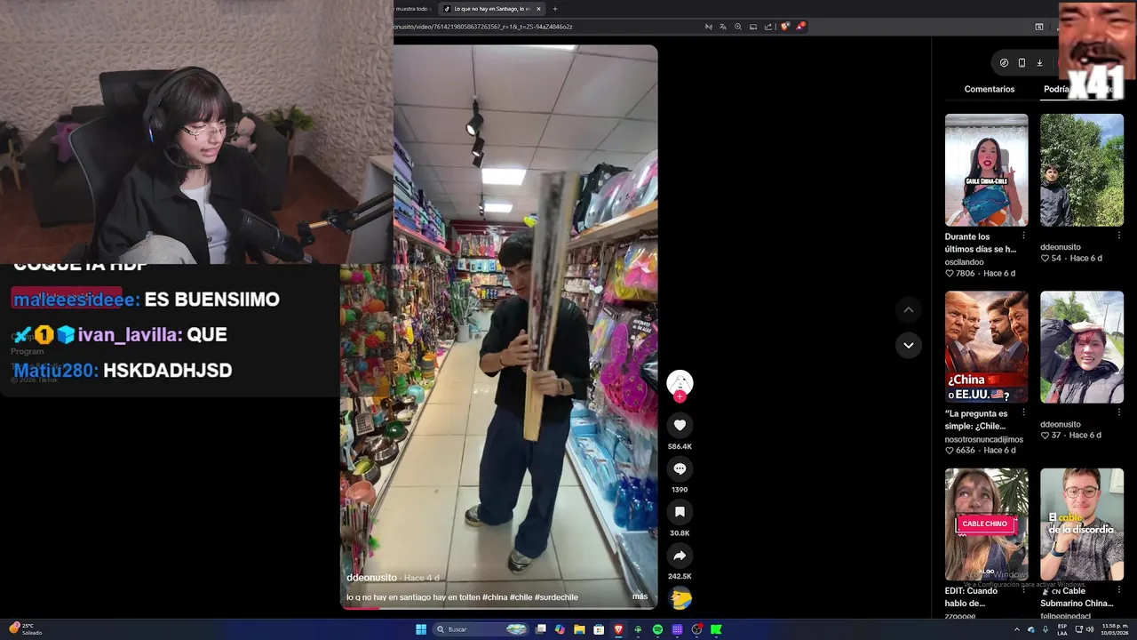Image resolution: width=1137 pixels, height=640 pixels.
Task: Click the zoom magnifier icon in address bar
Action: click(737, 27)
